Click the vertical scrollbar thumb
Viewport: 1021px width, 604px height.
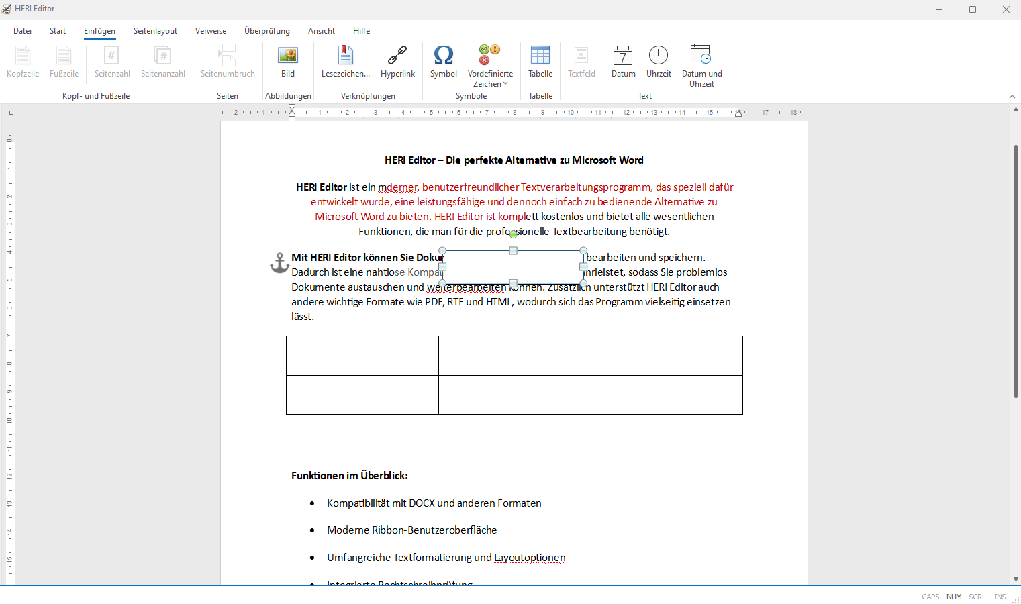coord(1016,268)
